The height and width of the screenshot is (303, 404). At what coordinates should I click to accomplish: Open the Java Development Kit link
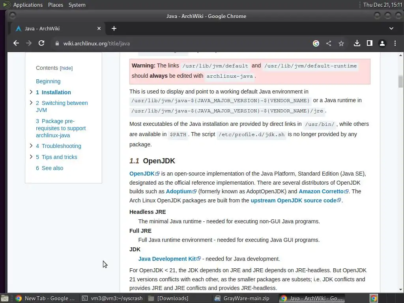coord(169,259)
